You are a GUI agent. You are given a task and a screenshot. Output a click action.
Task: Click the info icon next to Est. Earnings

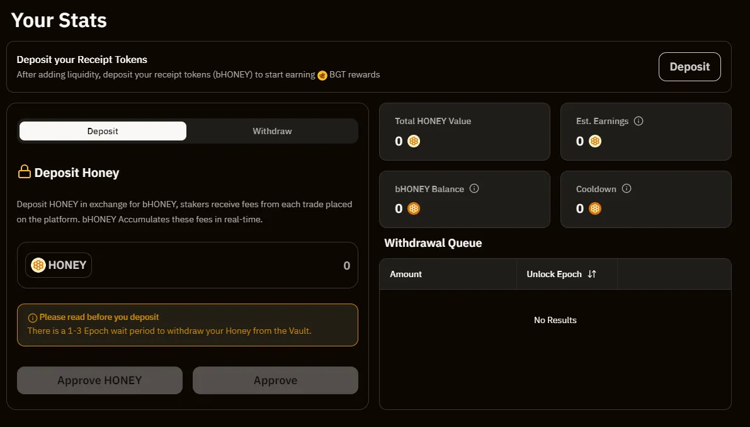click(639, 121)
